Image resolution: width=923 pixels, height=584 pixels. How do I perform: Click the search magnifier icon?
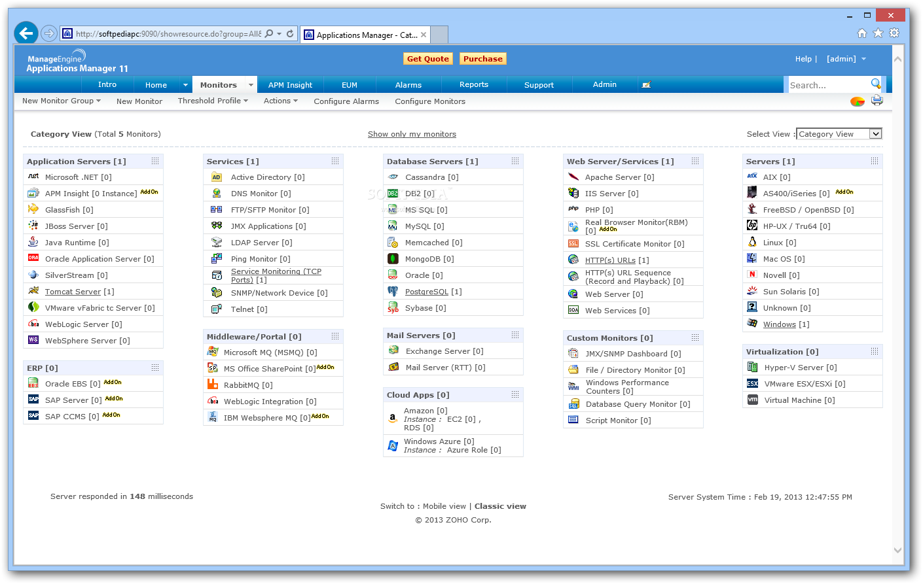(876, 84)
